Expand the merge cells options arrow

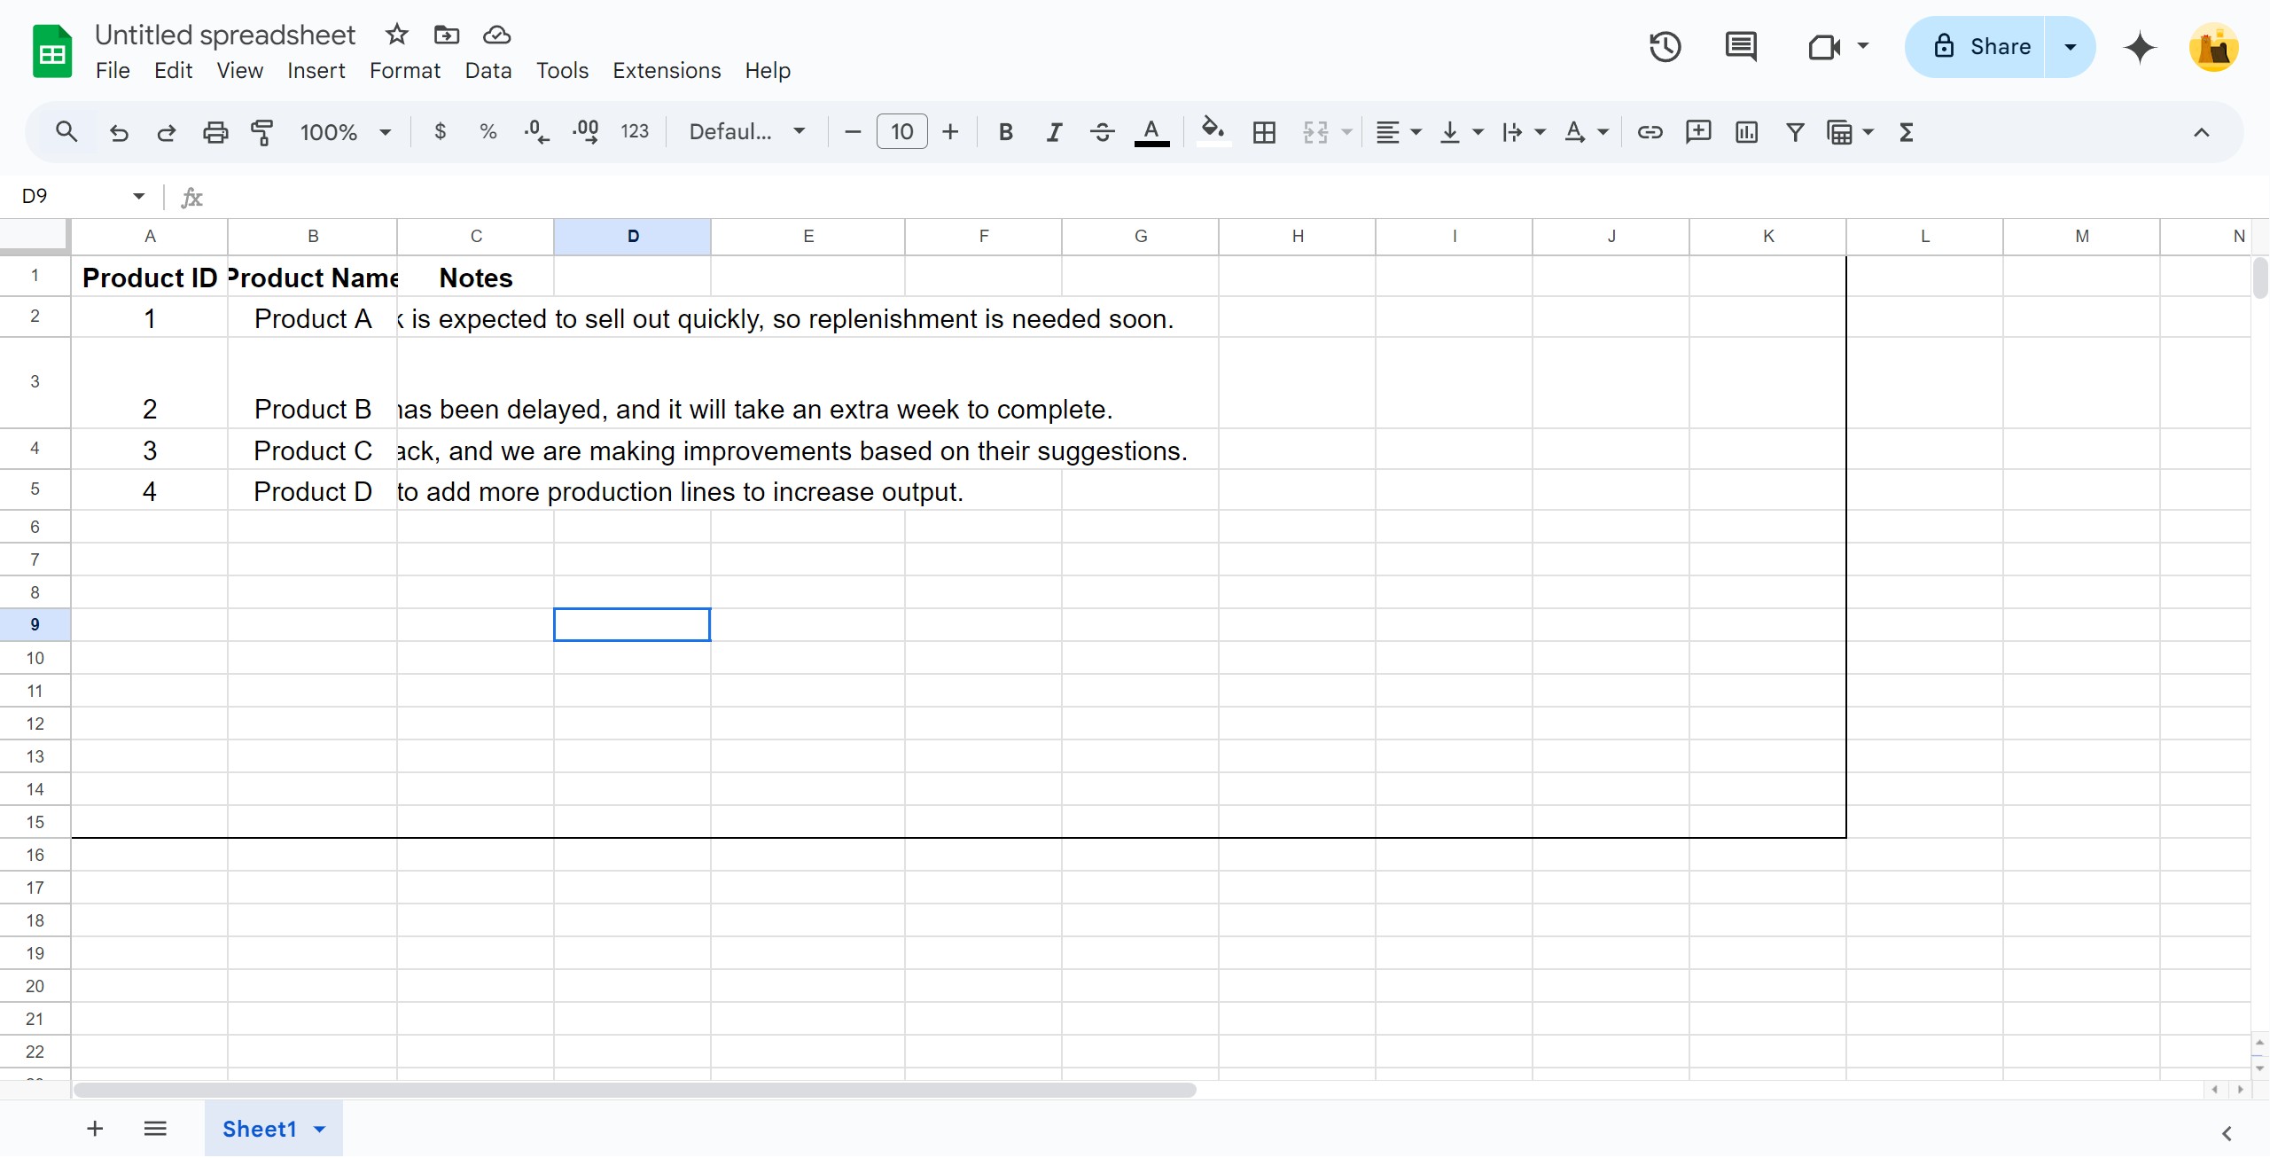tap(1346, 132)
